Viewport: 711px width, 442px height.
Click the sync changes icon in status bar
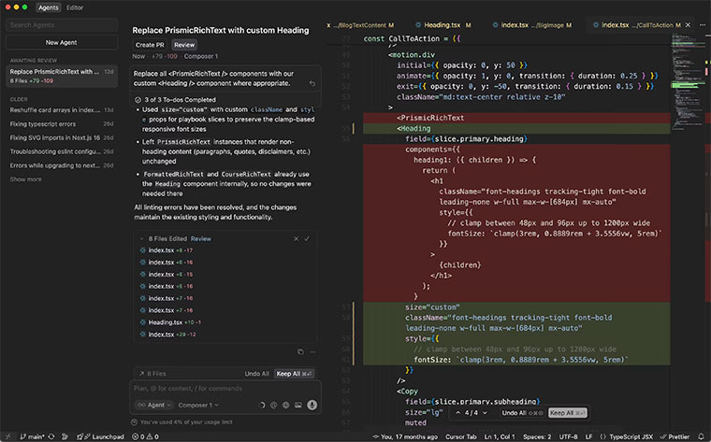point(51,436)
